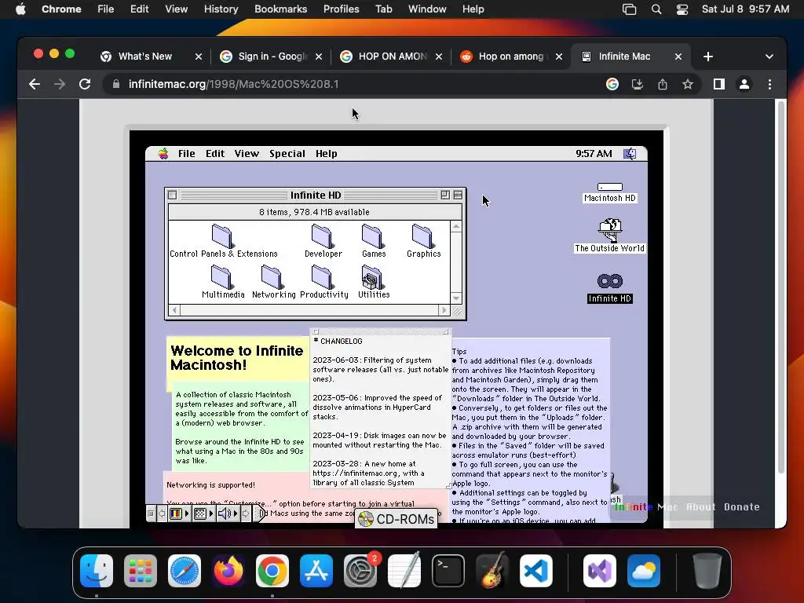Open the classic Mac View menu
This screenshot has height=603, width=804.
tap(247, 153)
